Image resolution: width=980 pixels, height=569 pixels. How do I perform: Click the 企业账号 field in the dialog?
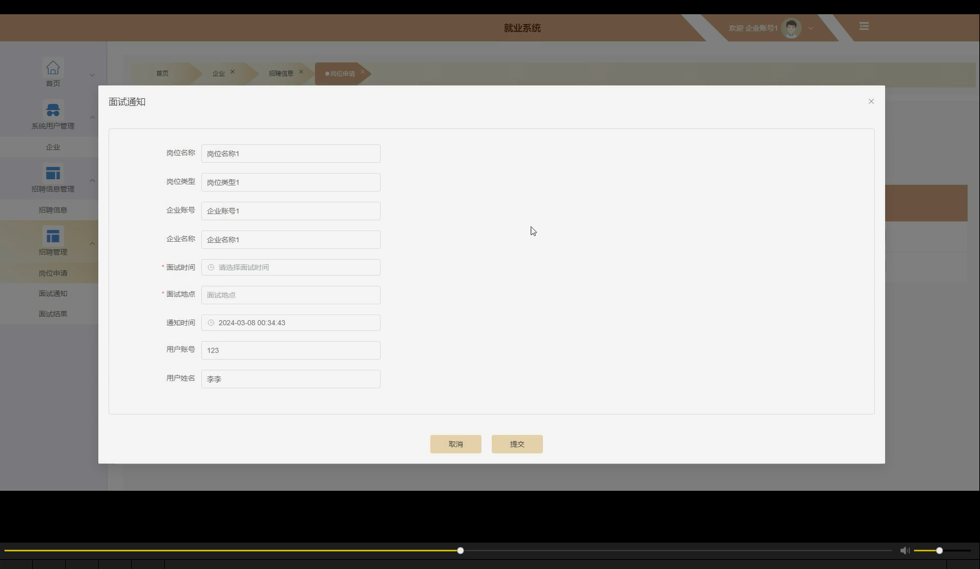[291, 211]
